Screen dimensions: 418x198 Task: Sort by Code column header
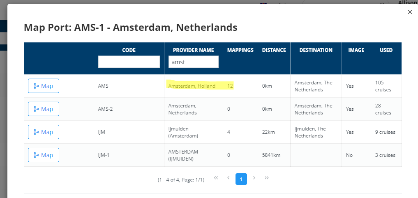(x=129, y=50)
